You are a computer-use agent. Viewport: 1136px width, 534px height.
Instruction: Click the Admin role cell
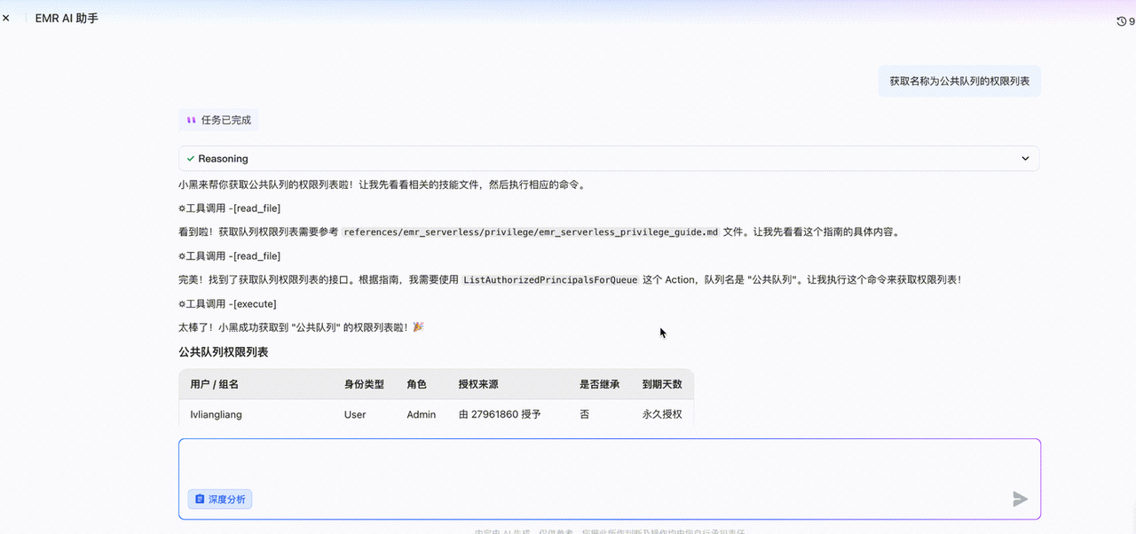click(422, 414)
